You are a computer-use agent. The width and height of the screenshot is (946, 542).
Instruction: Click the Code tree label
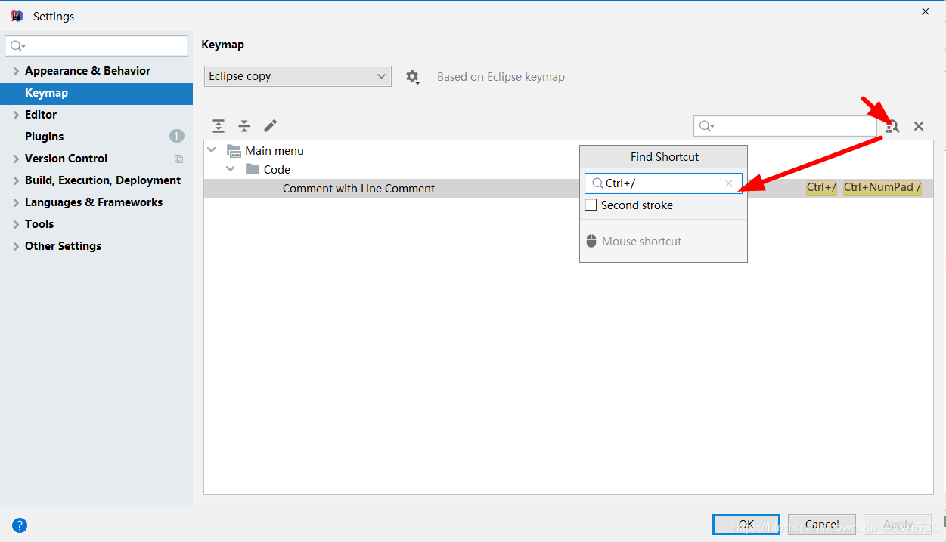pos(277,170)
